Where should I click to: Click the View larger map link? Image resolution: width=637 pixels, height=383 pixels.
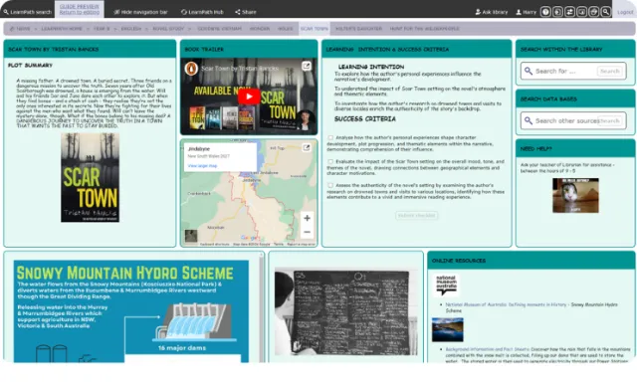[x=202, y=166]
